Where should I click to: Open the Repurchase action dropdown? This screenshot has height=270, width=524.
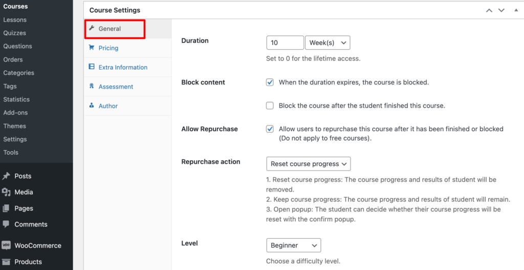coord(309,164)
